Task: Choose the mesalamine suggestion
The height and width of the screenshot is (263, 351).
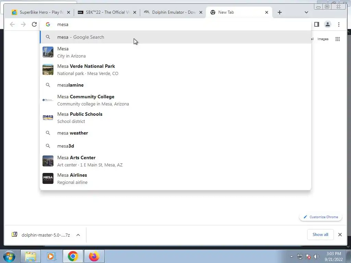Action: coord(175,85)
